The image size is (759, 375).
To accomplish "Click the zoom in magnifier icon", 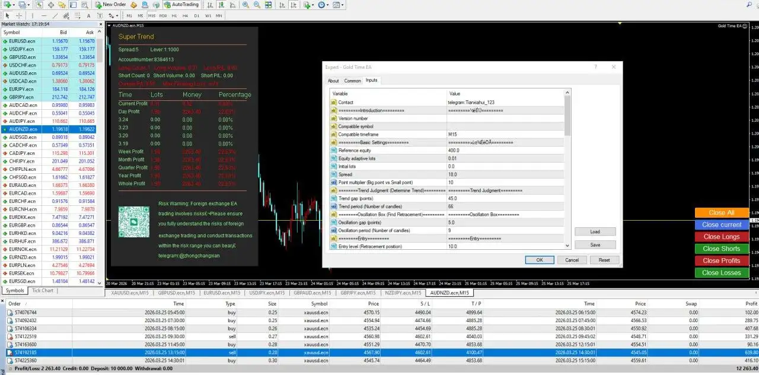I will [244, 5].
